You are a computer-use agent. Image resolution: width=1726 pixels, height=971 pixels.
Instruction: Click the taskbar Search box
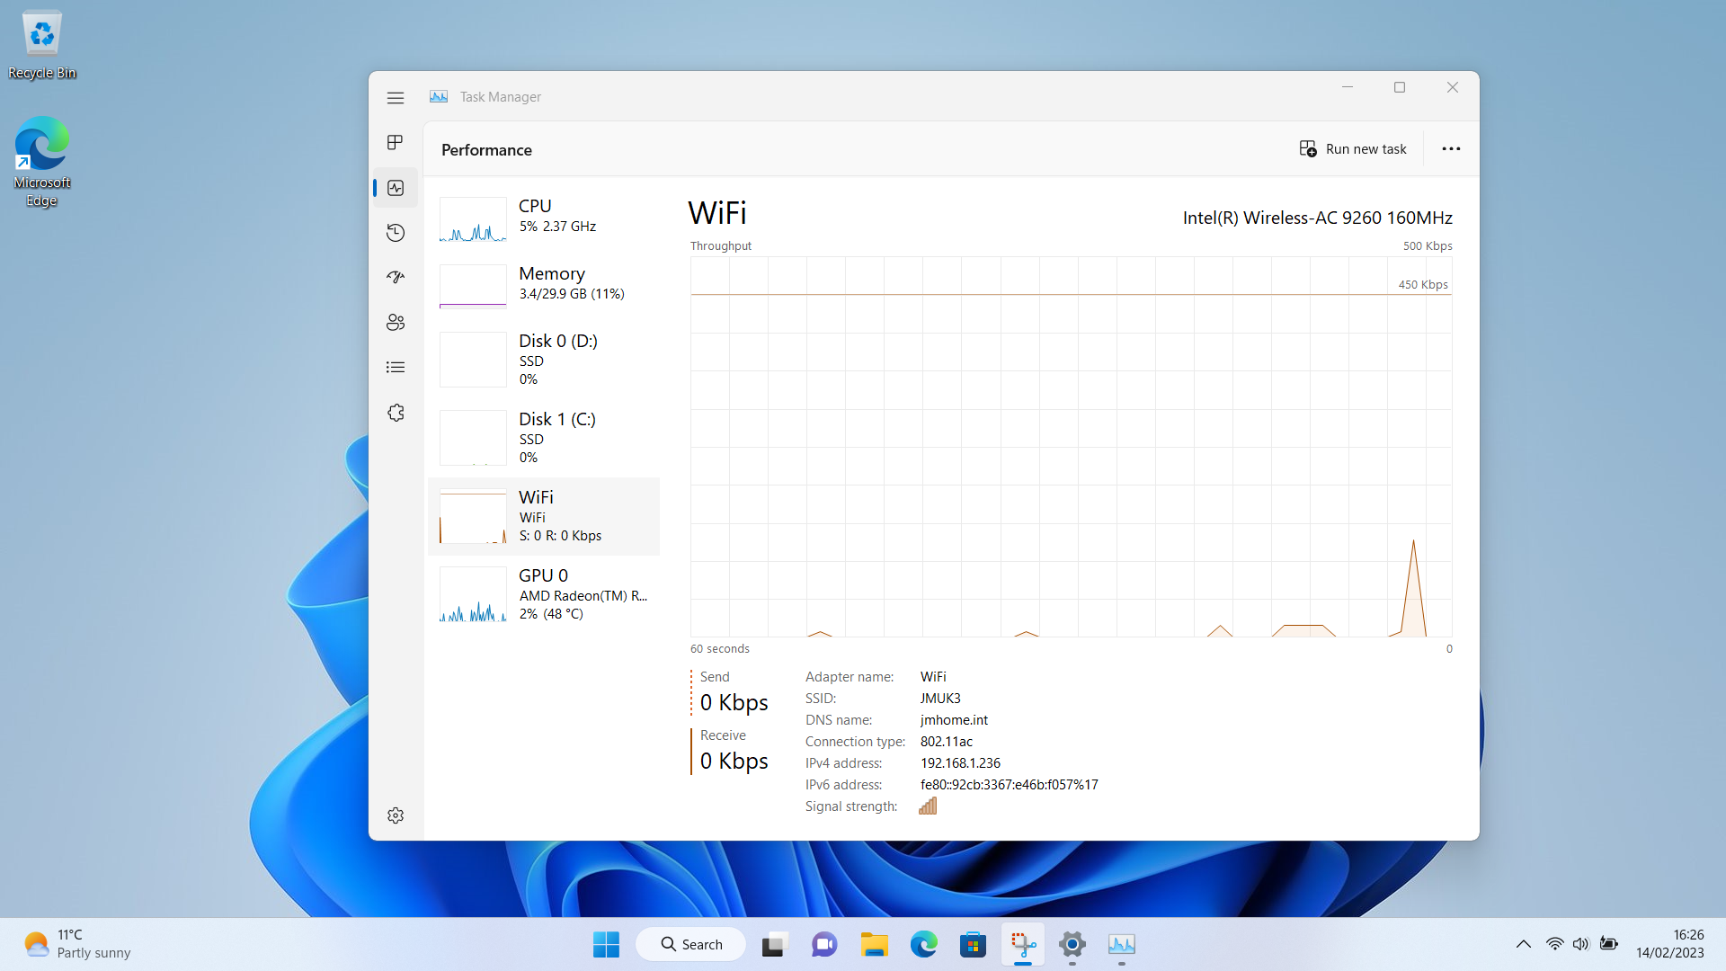[691, 944]
